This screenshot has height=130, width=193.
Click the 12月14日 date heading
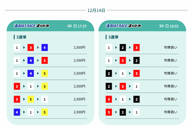(96, 10)
